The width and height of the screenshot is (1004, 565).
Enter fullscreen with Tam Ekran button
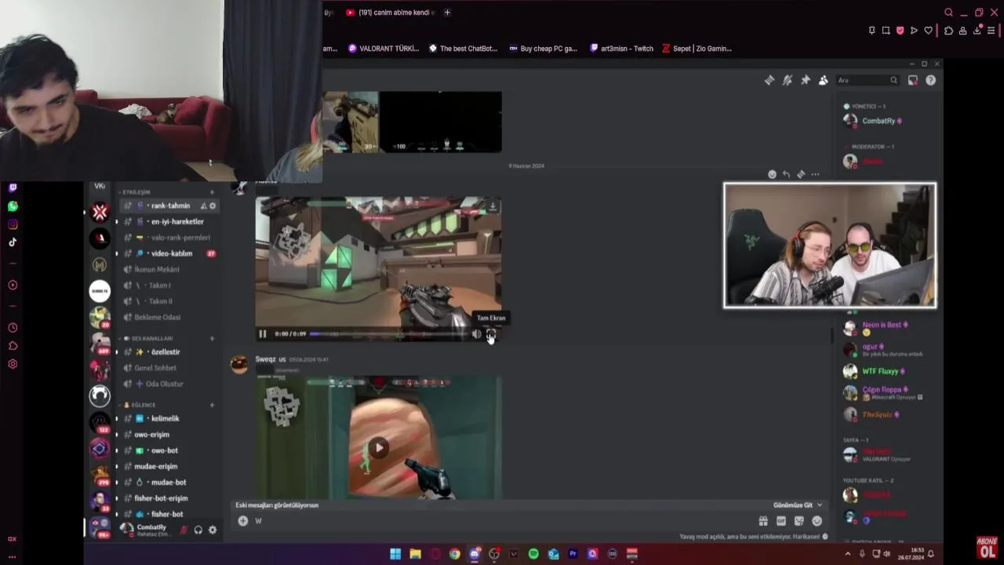coord(491,334)
